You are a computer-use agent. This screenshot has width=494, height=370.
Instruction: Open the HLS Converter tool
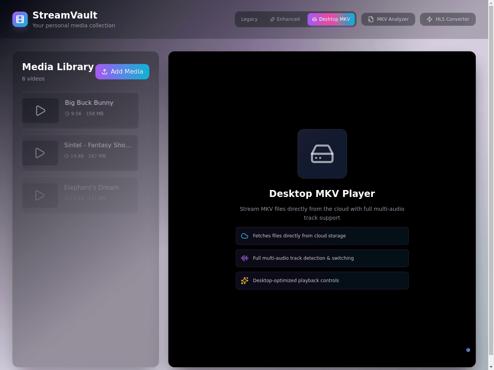point(448,19)
